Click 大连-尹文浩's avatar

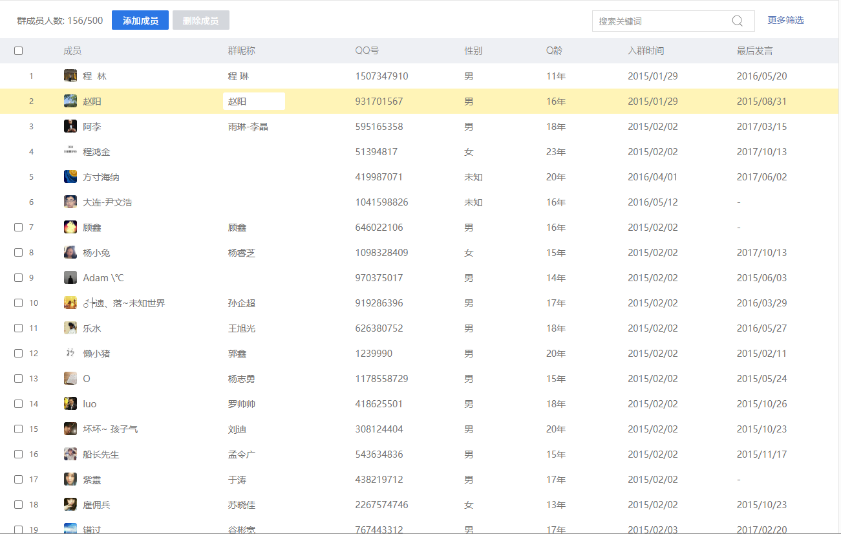pyautogui.click(x=70, y=202)
